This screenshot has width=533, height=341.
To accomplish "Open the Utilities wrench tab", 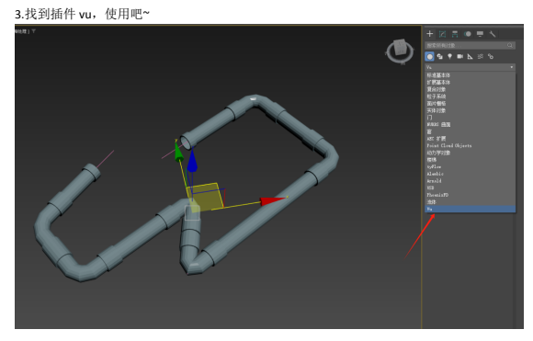I will 493,34.
